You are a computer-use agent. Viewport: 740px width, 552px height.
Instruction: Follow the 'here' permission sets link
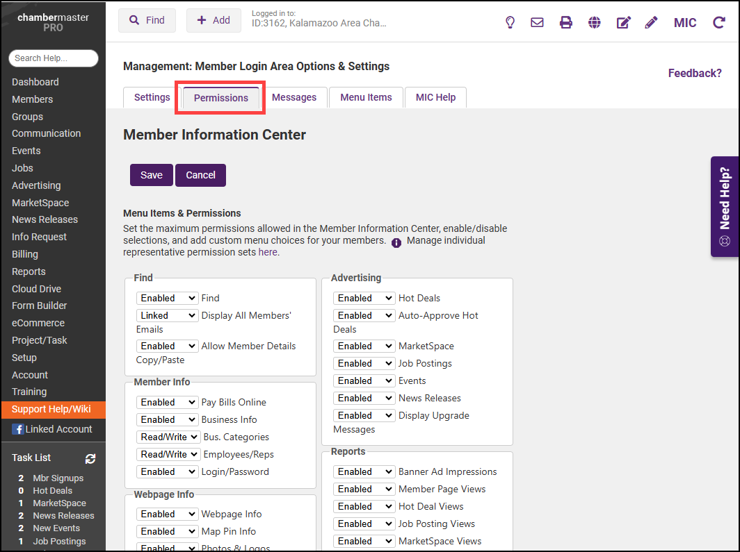click(x=268, y=253)
